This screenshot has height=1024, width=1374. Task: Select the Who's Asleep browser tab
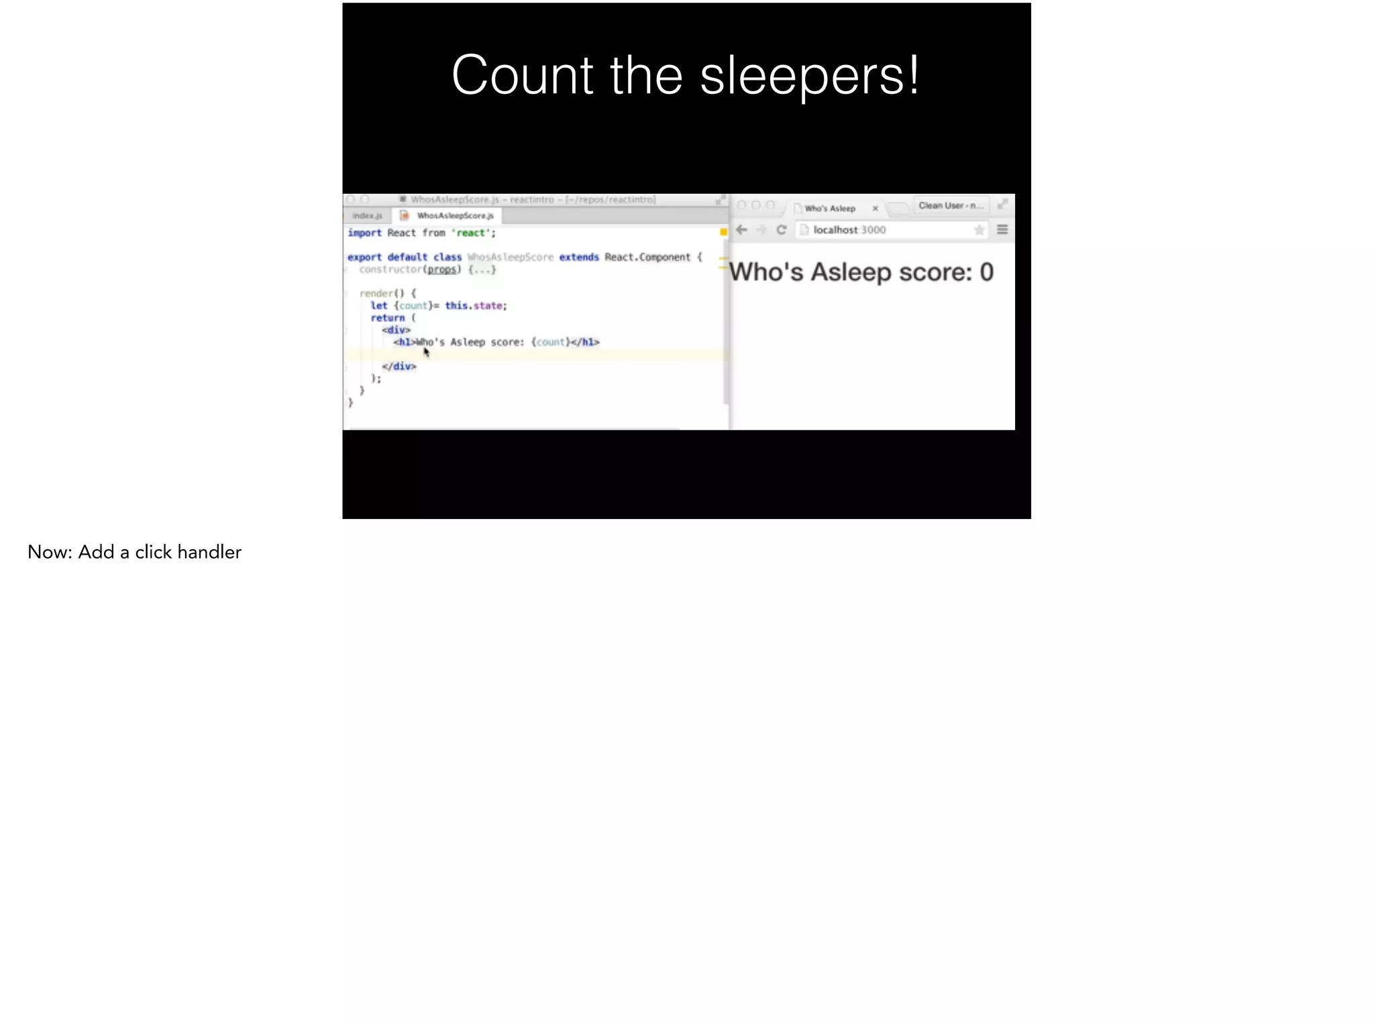tap(830, 209)
